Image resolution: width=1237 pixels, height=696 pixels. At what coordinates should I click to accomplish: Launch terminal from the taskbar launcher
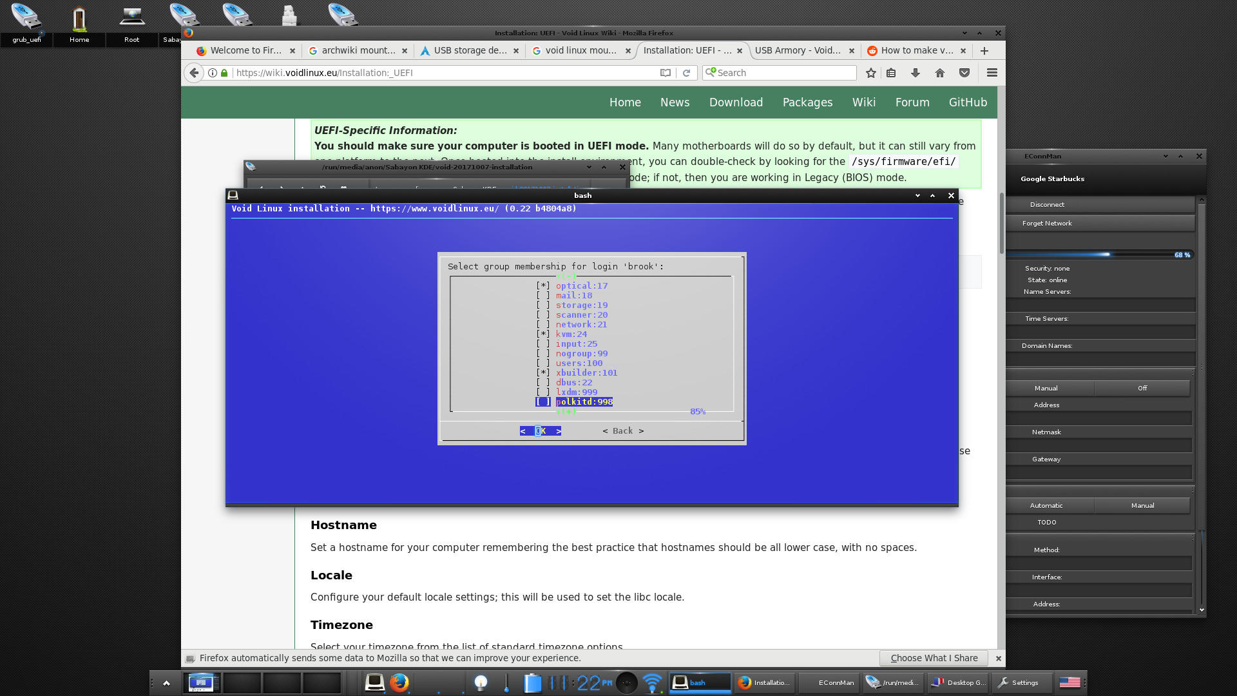coord(375,682)
